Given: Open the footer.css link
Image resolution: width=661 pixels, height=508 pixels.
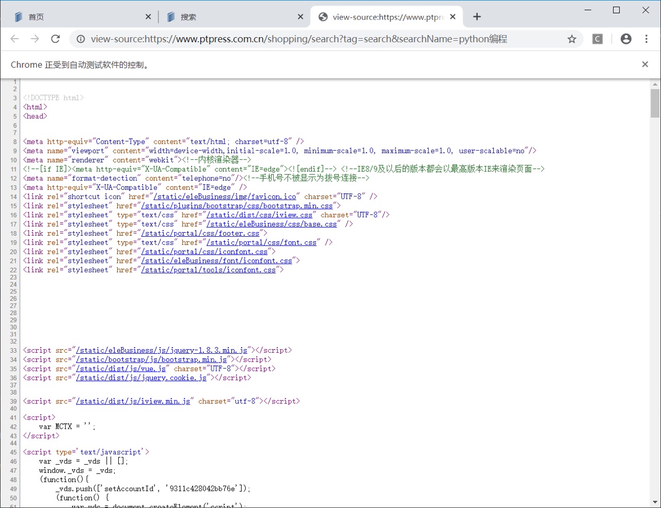Looking at the screenshot, I should point(200,234).
